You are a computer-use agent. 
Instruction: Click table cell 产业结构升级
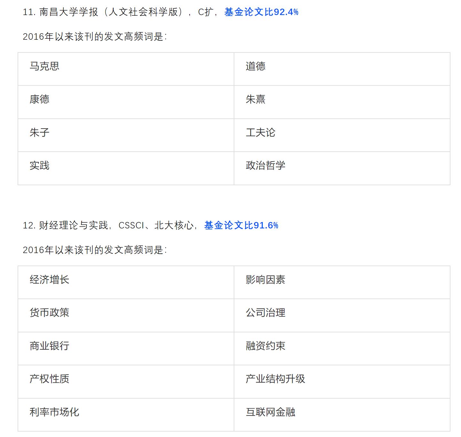tap(342, 382)
